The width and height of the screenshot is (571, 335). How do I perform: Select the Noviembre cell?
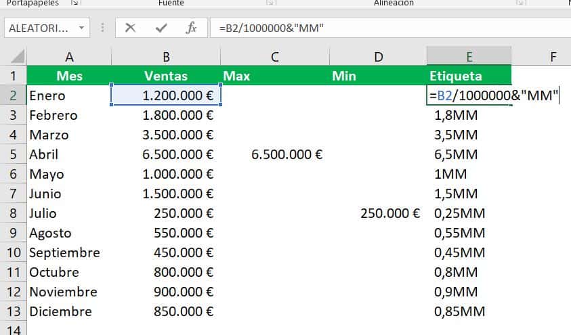[69, 292]
